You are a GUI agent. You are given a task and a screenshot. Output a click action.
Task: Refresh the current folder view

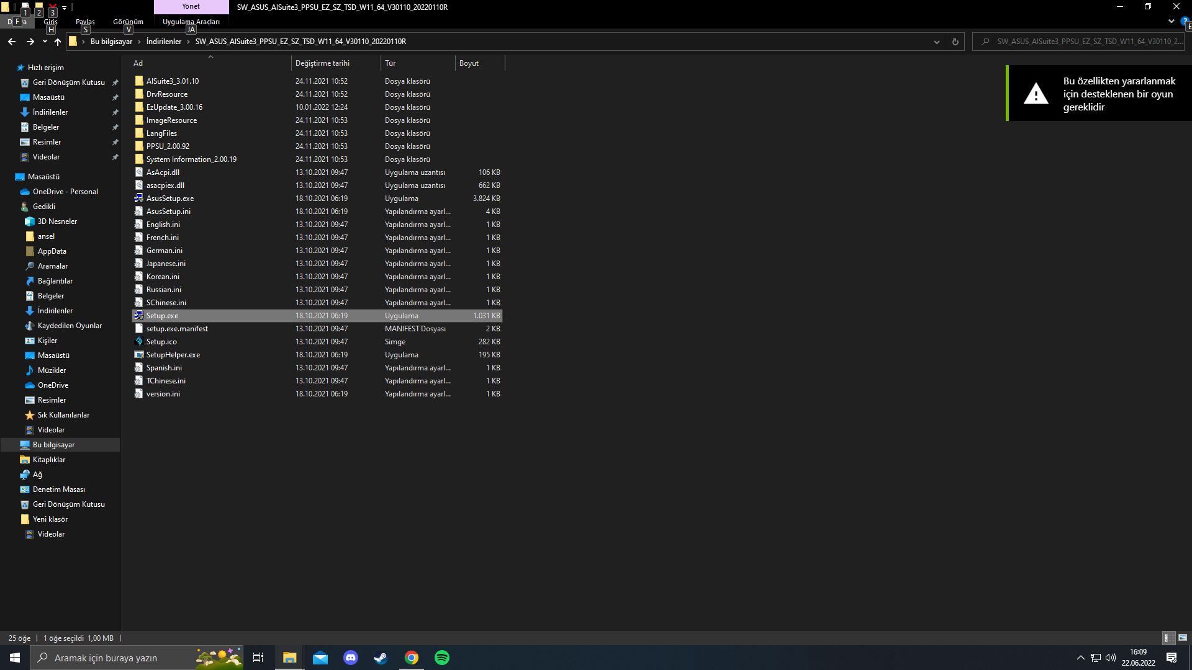(955, 42)
